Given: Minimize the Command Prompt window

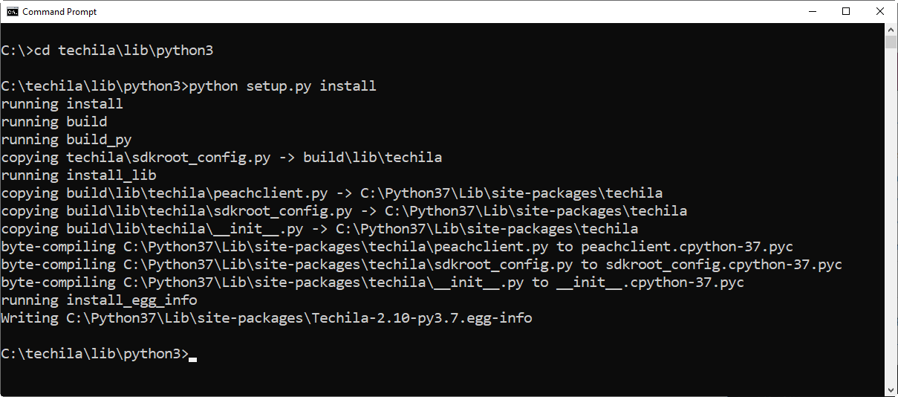Looking at the screenshot, I should coord(811,11).
